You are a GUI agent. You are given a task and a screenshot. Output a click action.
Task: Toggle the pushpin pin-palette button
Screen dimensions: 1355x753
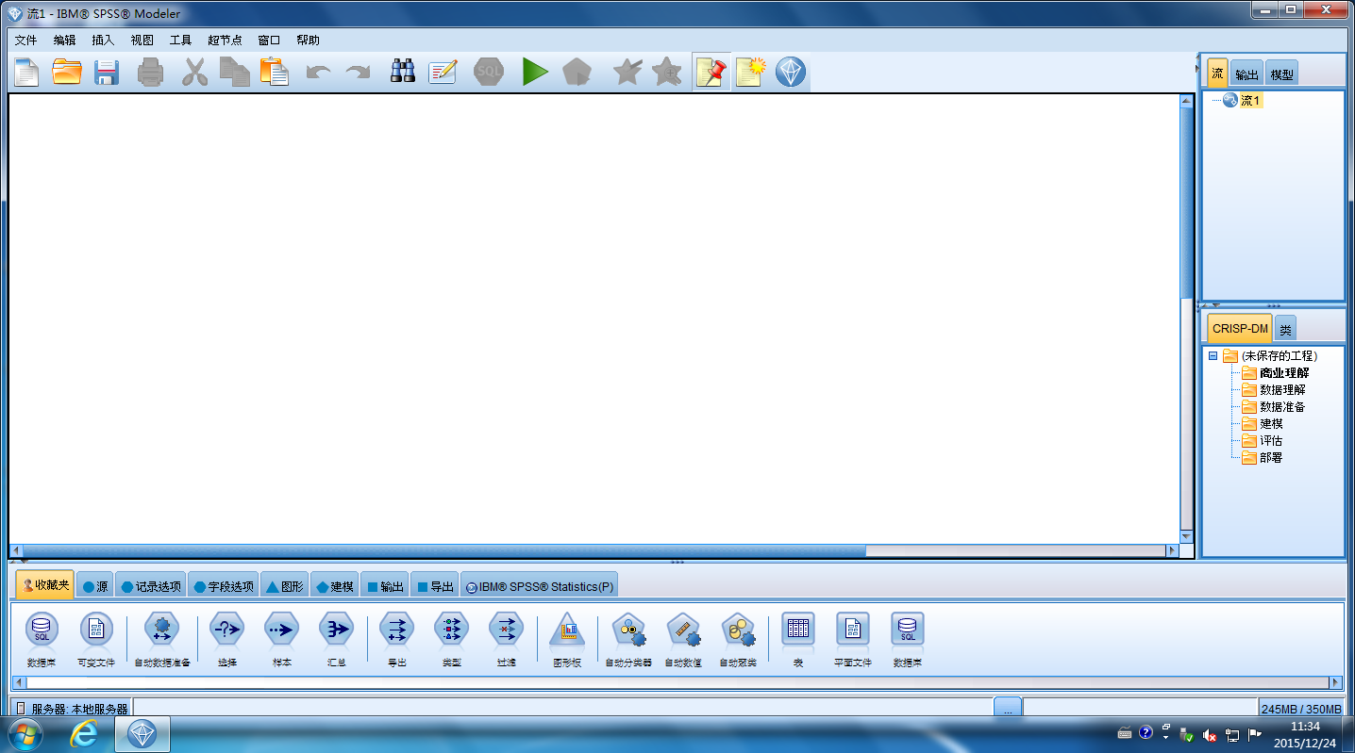point(711,72)
